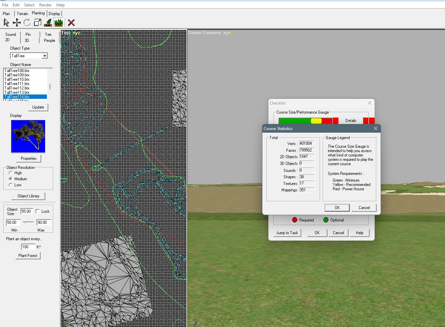Click the tree preview thumbnail

tap(28, 136)
